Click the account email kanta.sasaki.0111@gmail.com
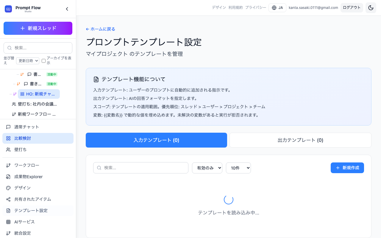 pos(313,8)
